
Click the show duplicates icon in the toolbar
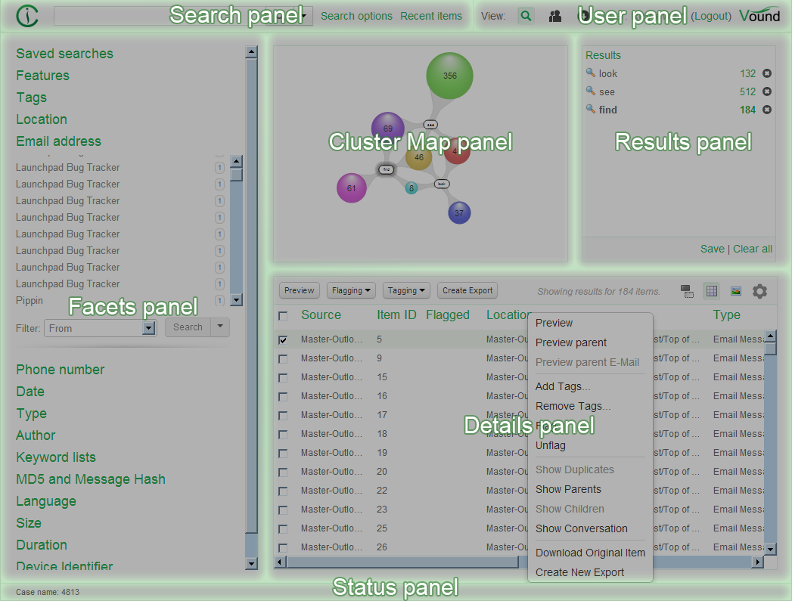[x=687, y=290]
